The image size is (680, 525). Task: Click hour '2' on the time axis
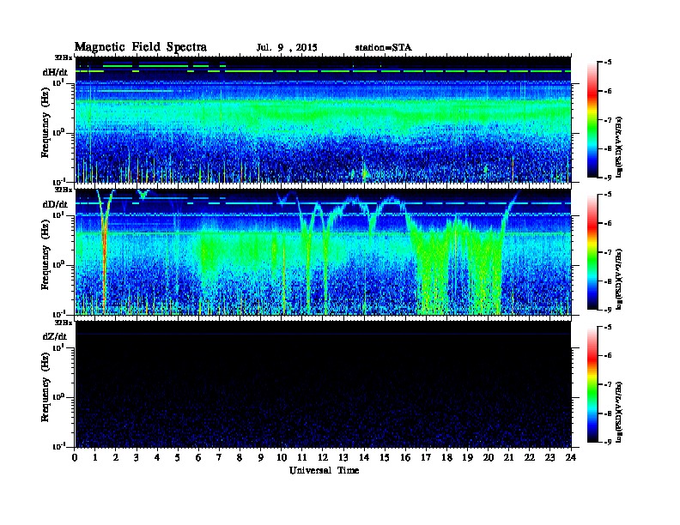pos(116,458)
